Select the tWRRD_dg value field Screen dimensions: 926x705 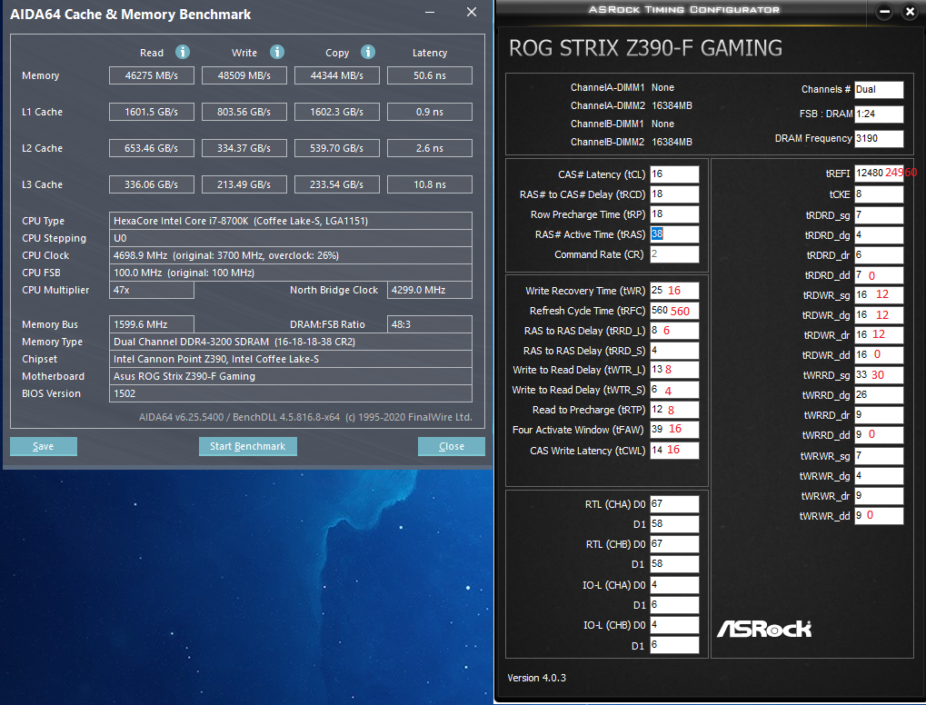(879, 395)
